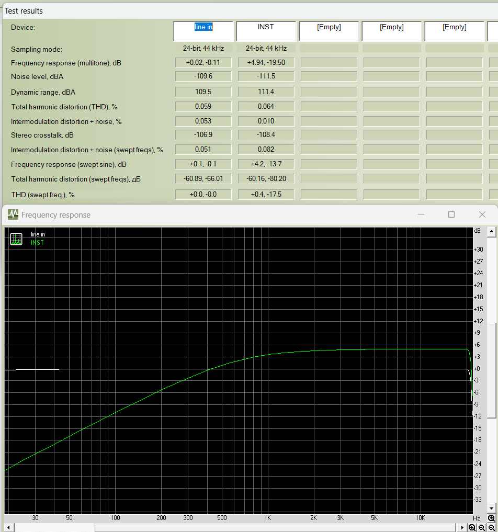498x532 pixels.
Task: Click the first [Empty] device slot
Action: pyautogui.click(x=329, y=31)
